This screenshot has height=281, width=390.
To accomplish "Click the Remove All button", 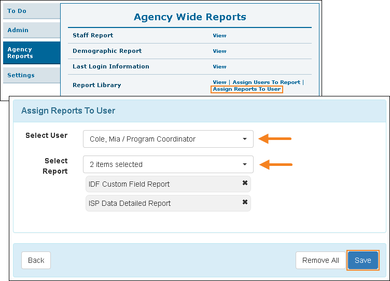I will [x=321, y=260].
